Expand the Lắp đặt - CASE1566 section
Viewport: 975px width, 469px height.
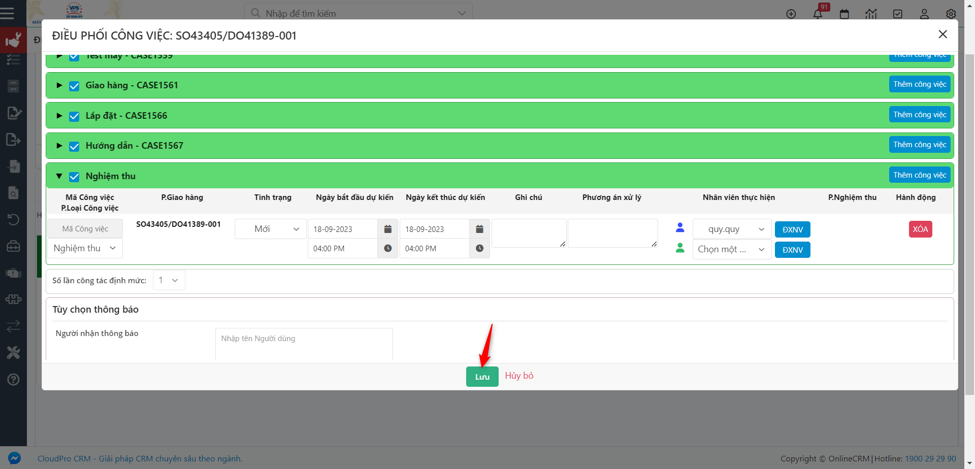coord(59,116)
